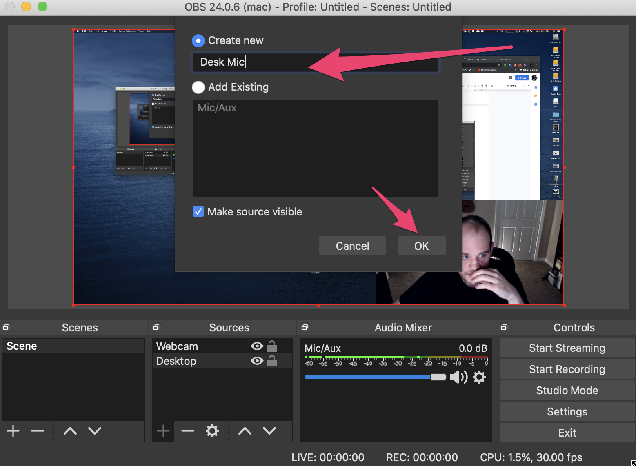Click the LIVE: 00:00:00 status timer
Viewport: 636px width, 466px height.
tap(328, 457)
